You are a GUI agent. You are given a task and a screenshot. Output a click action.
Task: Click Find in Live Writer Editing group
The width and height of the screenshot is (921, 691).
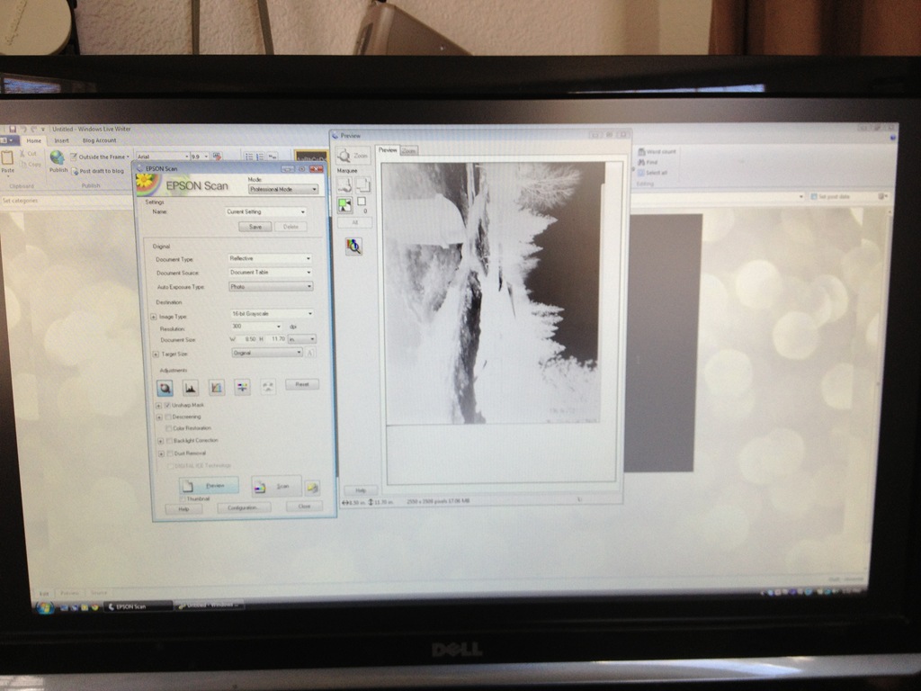[x=648, y=162]
